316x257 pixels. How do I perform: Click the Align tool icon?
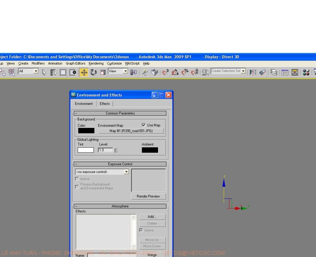pyautogui.click(x=263, y=72)
